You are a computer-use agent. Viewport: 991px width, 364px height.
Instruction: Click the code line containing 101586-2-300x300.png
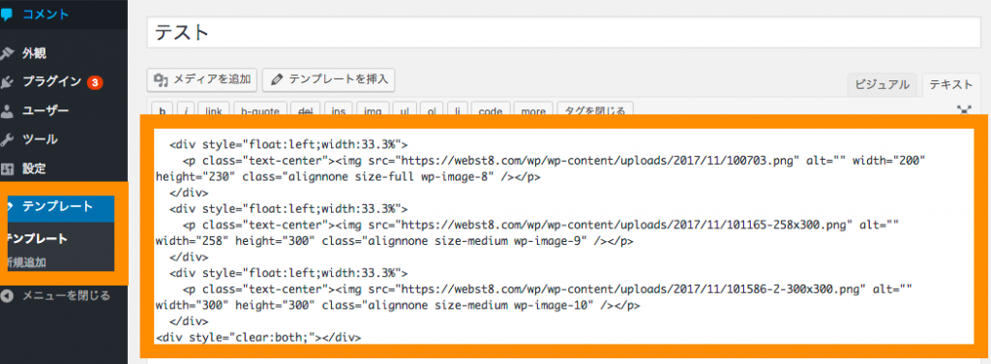coord(548,289)
